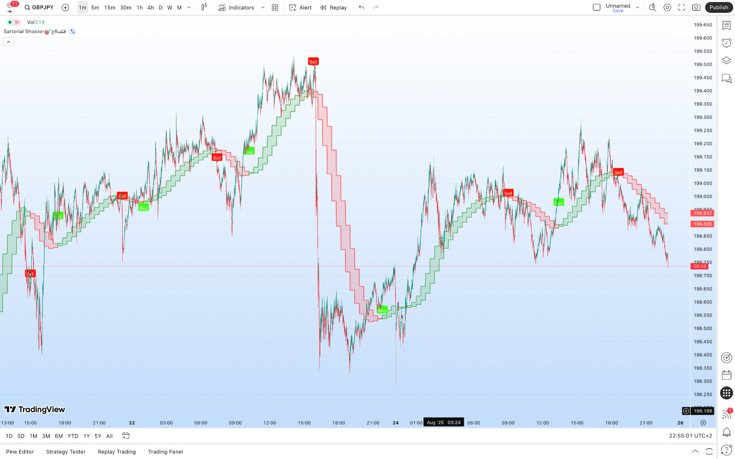Select the 1m timeframe
This screenshot has height=459, width=735.
click(x=83, y=7)
